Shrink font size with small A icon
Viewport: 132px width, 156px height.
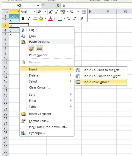coord(56,12)
